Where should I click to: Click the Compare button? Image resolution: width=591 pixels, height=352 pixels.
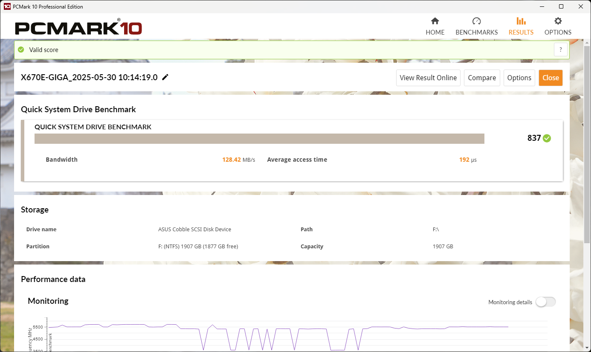coord(482,78)
